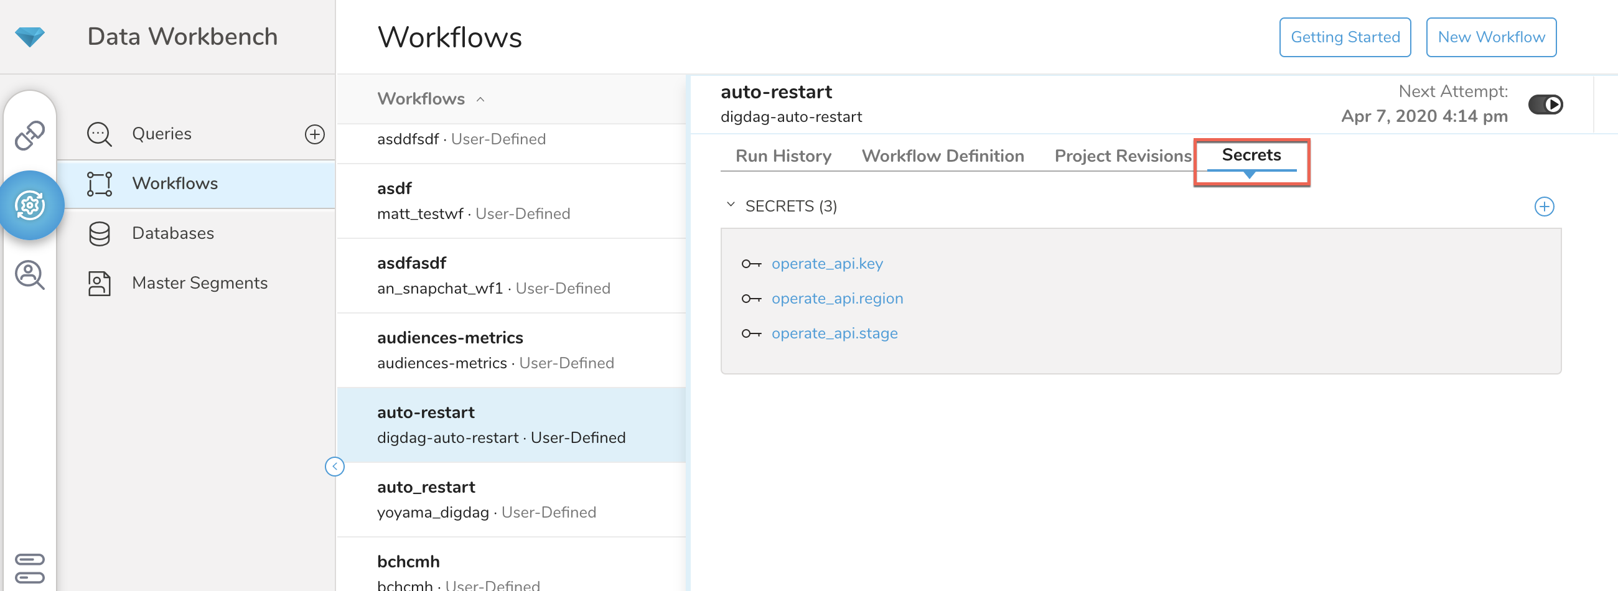Viewport: 1618px width, 591px height.
Task: Click the Getting Started button
Action: click(x=1345, y=37)
